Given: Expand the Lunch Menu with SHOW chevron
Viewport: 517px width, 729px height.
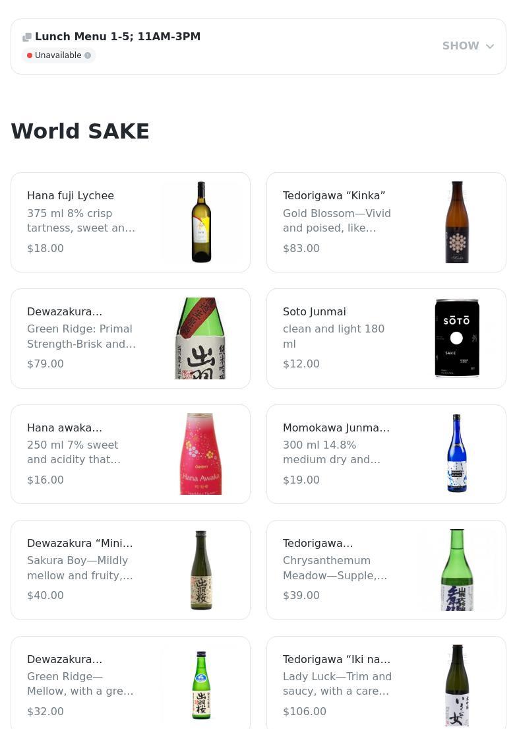Looking at the screenshot, I should (x=490, y=46).
